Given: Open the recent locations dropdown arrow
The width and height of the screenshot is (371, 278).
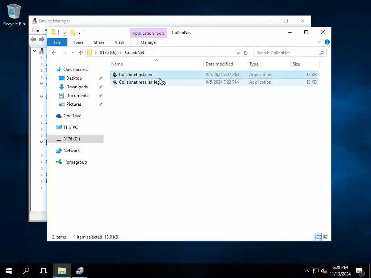Looking at the screenshot, I should click(73, 53).
